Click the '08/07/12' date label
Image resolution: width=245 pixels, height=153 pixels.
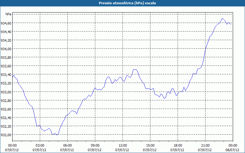[232, 150]
